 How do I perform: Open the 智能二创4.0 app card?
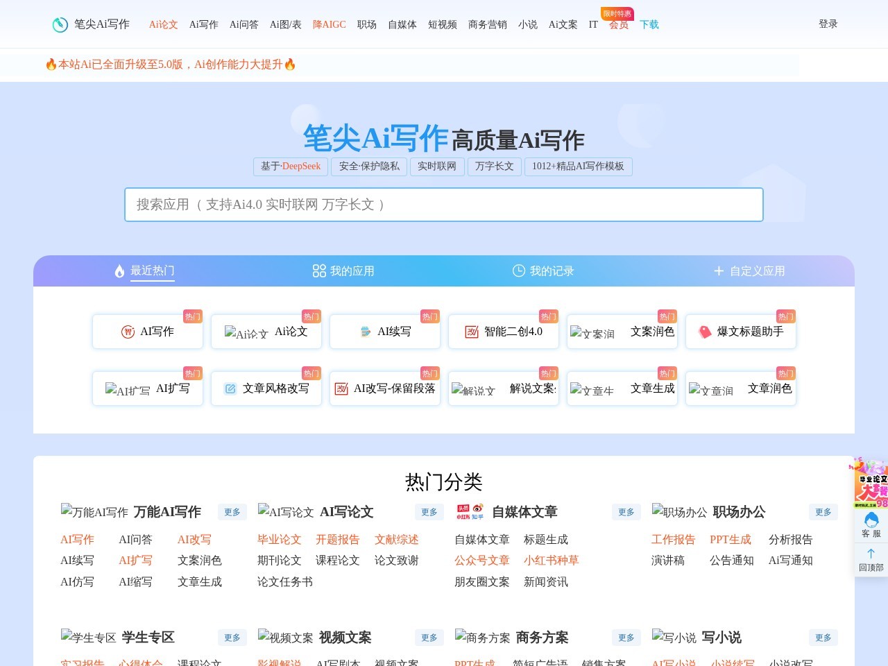pos(504,332)
